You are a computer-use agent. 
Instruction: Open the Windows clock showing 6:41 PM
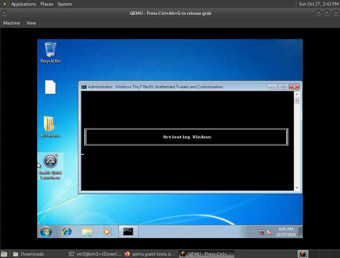pyautogui.click(x=286, y=232)
